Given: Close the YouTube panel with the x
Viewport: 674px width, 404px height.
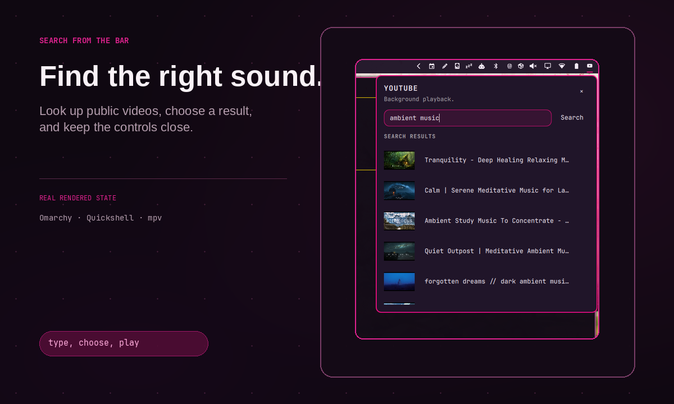Looking at the screenshot, I should click(x=581, y=91).
